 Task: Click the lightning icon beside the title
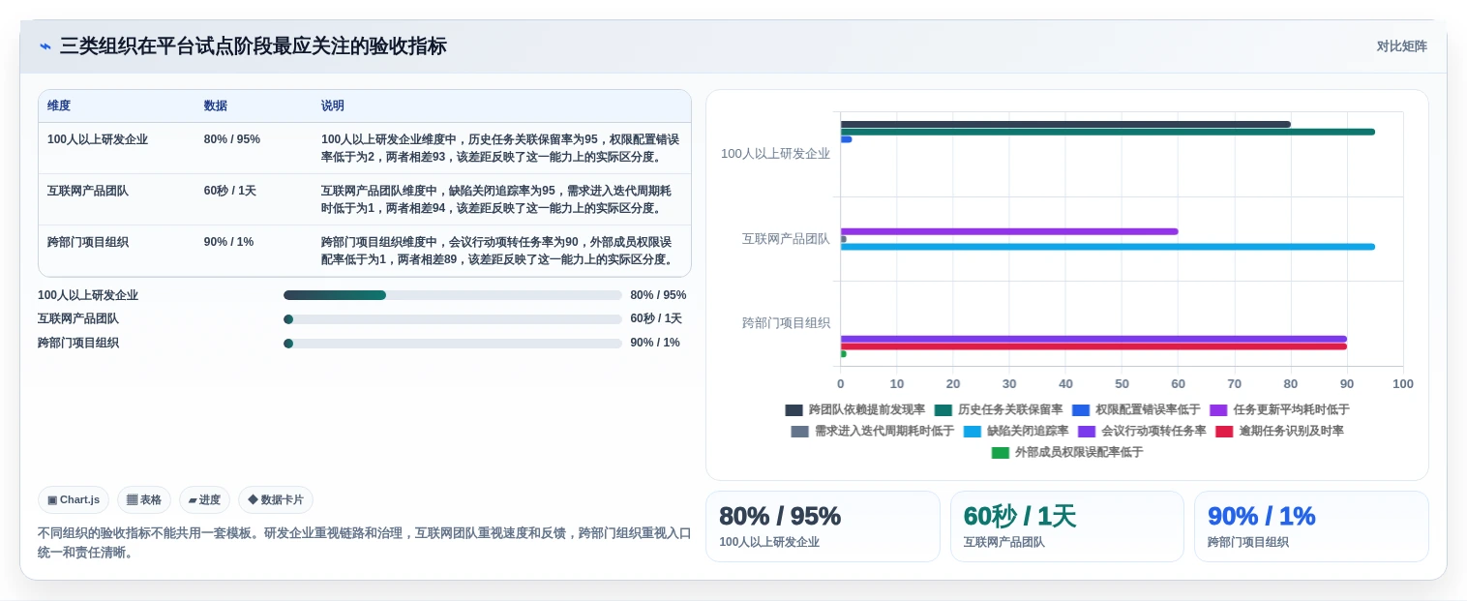[x=45, y=46]
